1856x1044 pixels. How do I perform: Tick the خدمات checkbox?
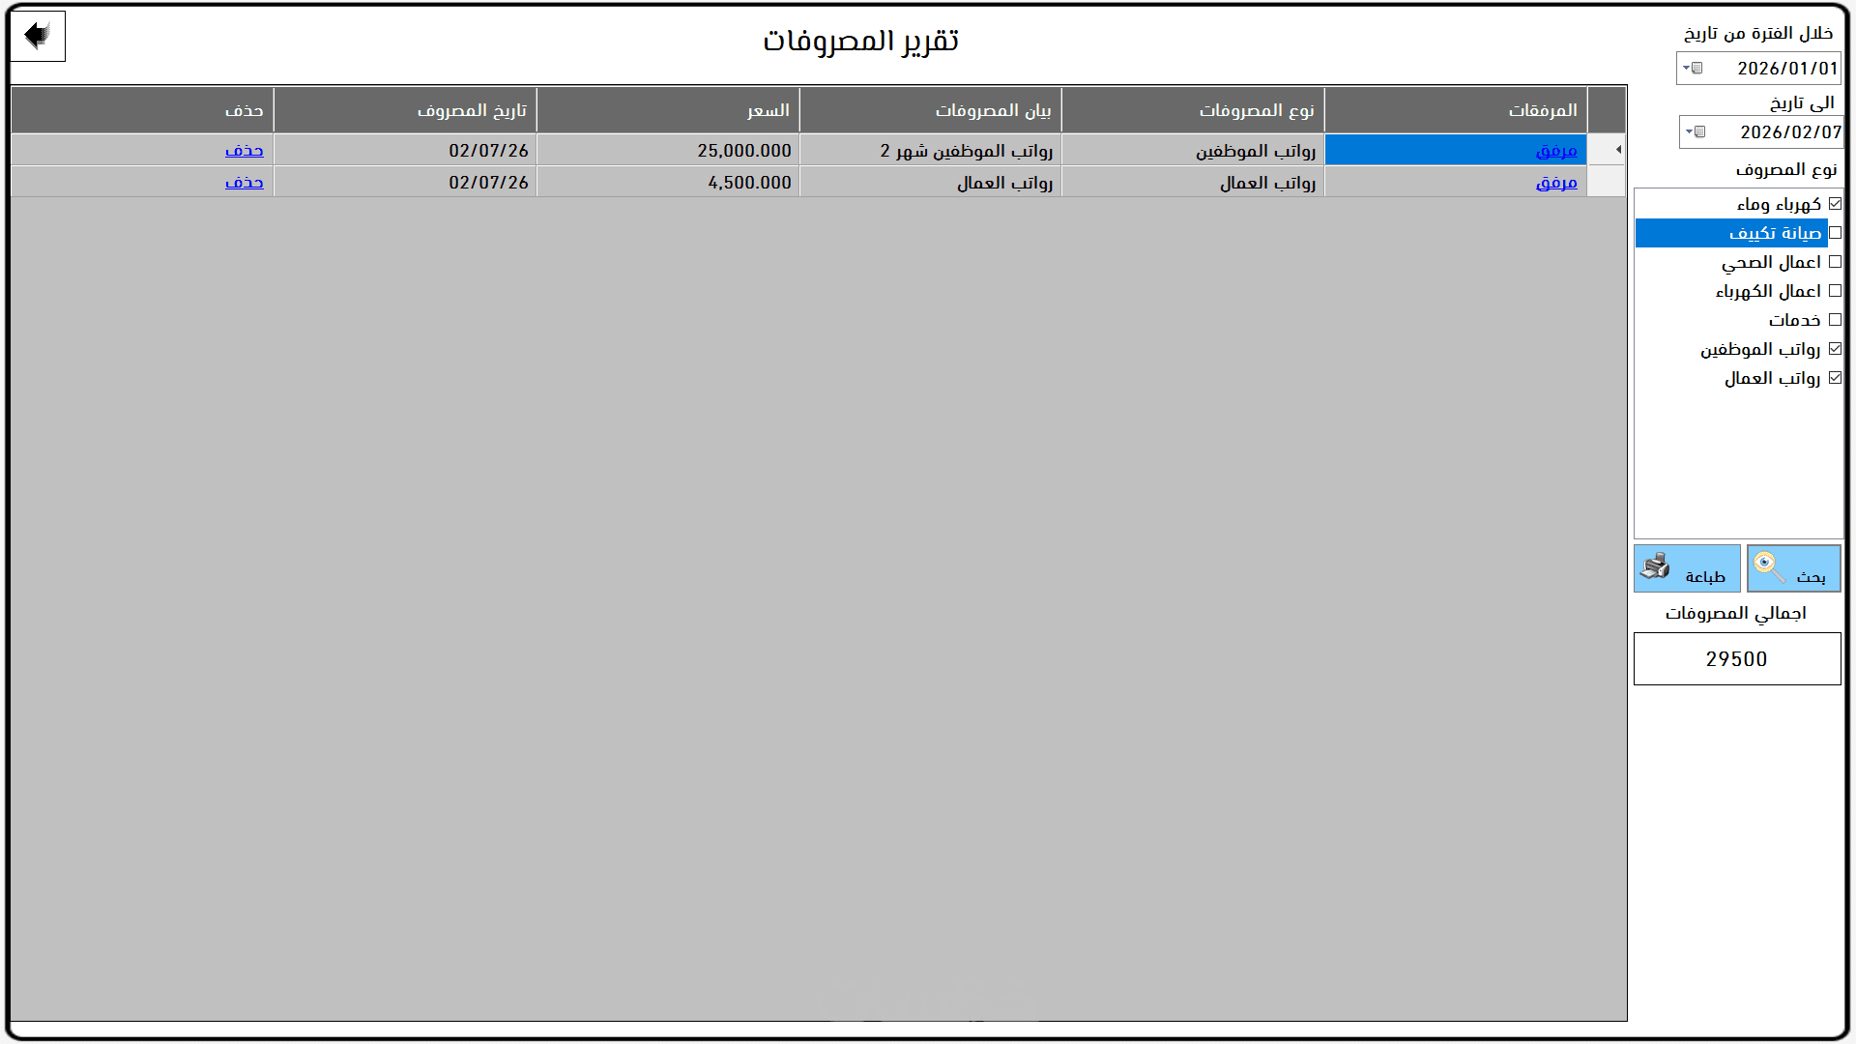tap(1835, 320)
